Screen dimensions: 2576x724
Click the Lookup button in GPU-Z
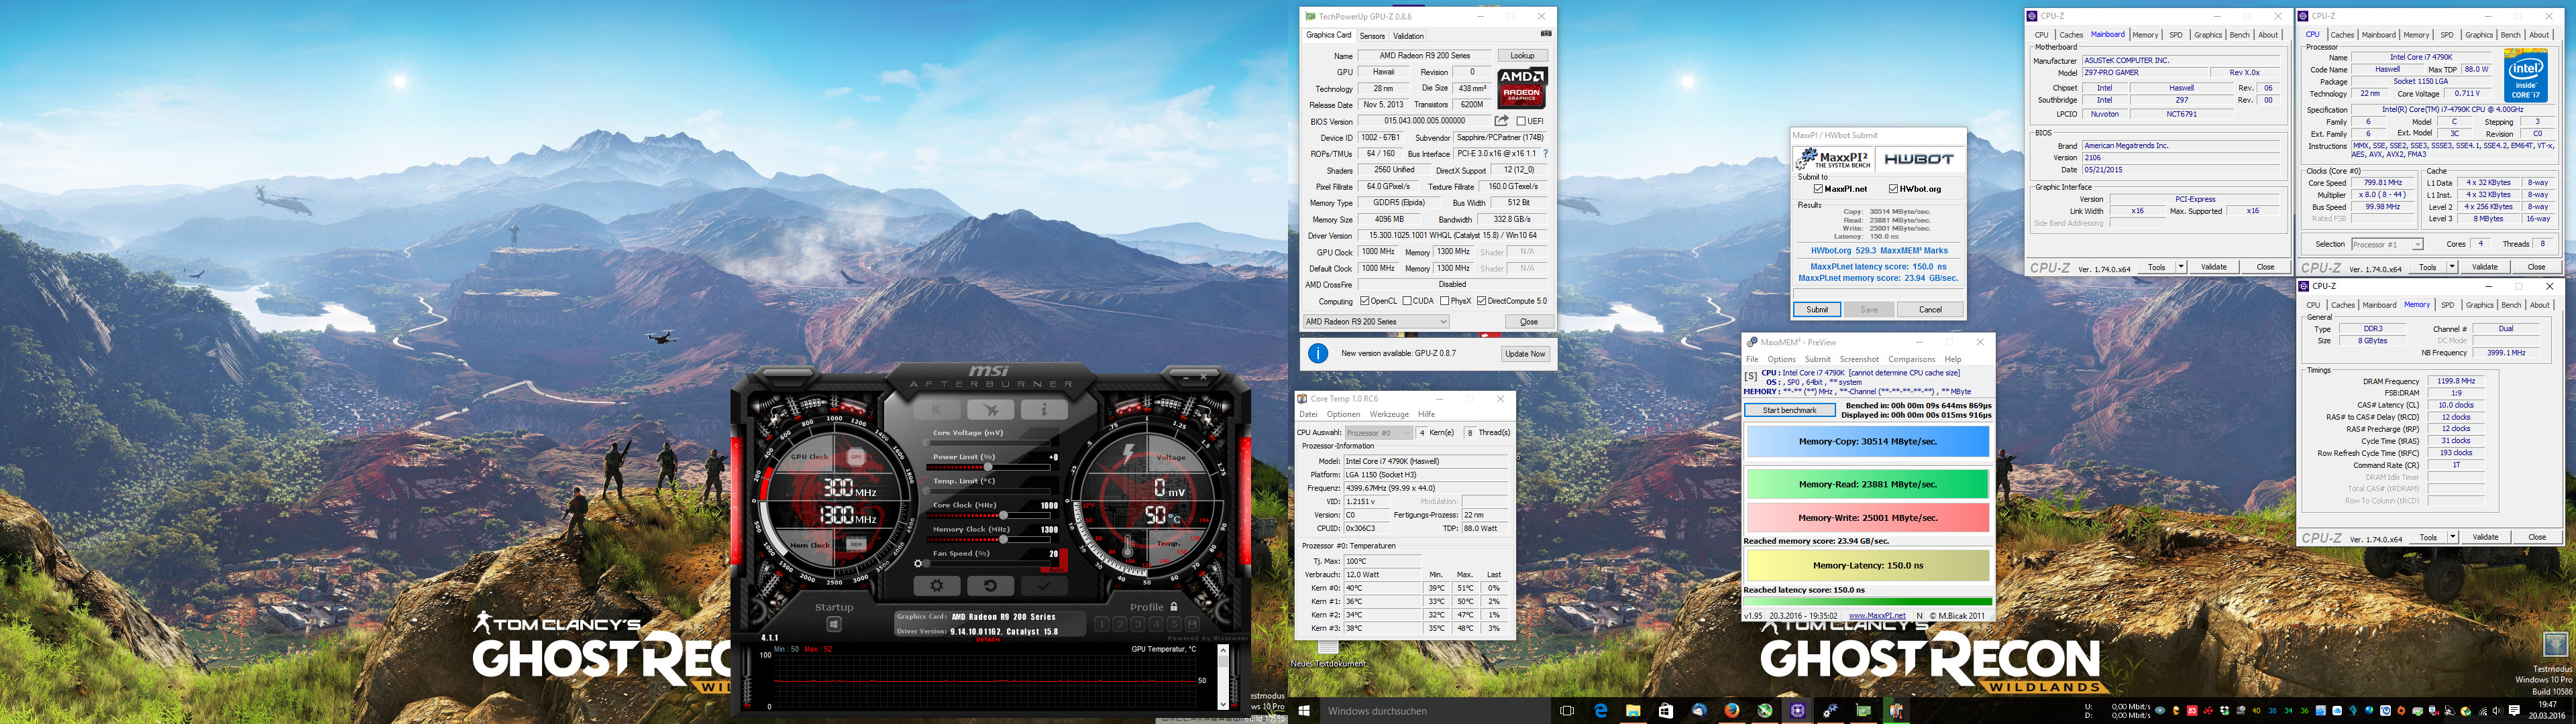1523,56
